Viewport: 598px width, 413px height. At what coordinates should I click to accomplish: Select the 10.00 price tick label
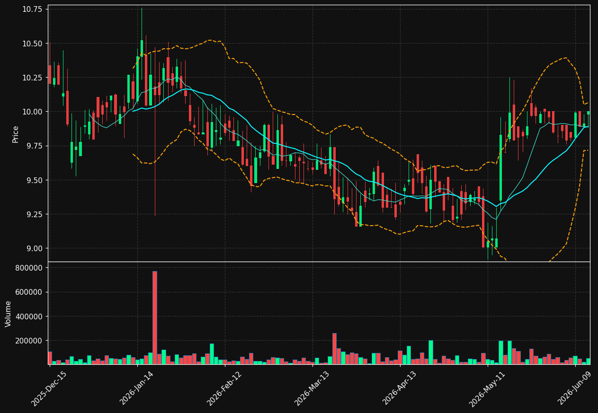point(32,112)
